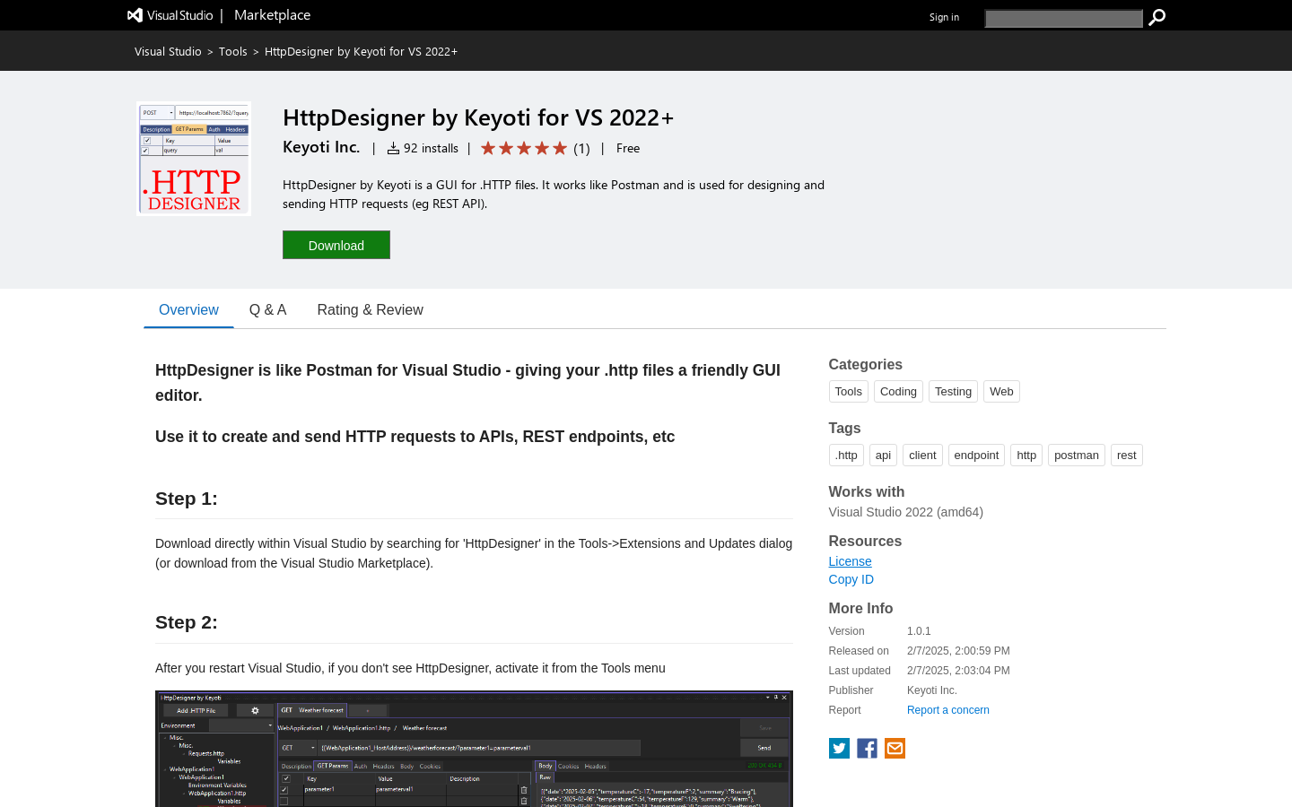Click the Visual Studio logo
The image size is (1292, 807).
tap(170, 15)
